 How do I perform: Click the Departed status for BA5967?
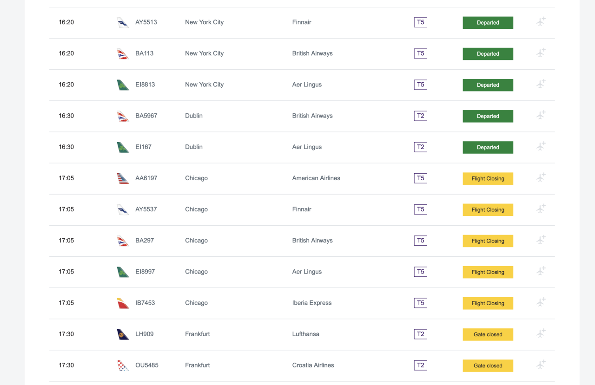point(488,116)
